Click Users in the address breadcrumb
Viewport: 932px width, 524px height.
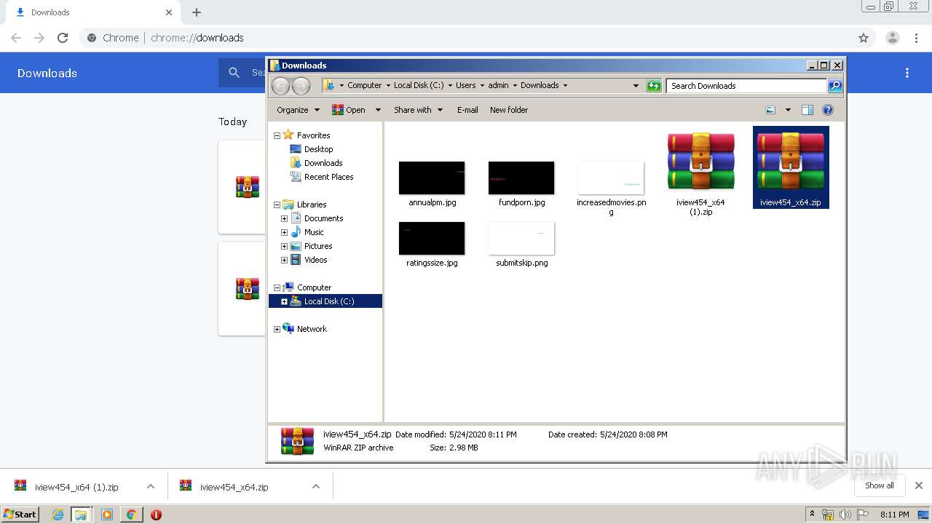pyautogui.click(x=466, y=85)
